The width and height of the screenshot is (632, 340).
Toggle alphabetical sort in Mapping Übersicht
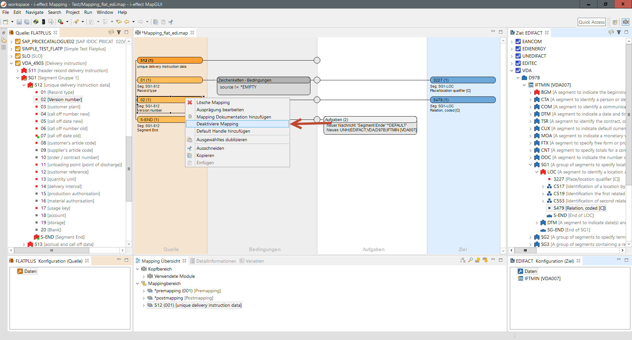pos(463,260)
